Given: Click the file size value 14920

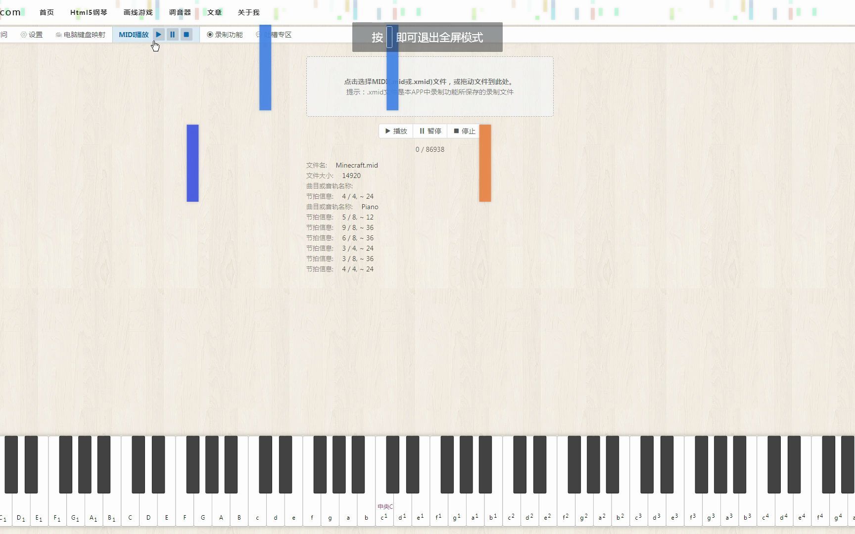Looking at the screenshot, I should pyautogui.click(x=351, y=176).
